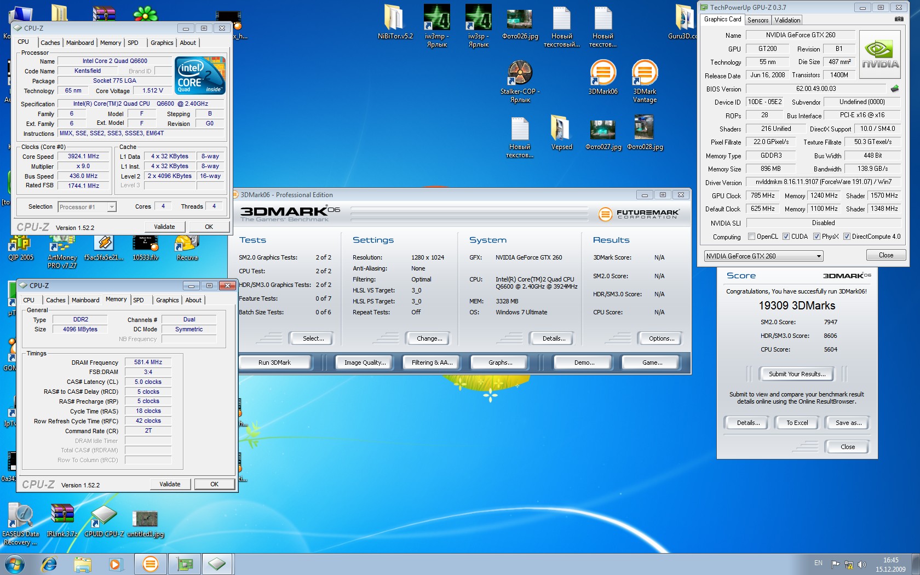Click the Run 3DMark button

click(x=275, y=363)
